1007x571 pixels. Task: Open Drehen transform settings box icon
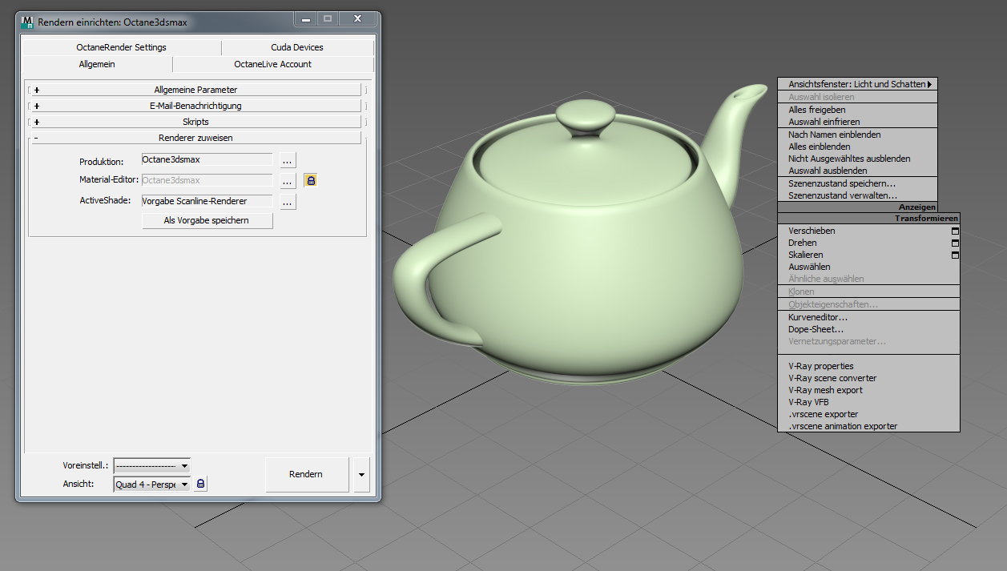point(955,243)
